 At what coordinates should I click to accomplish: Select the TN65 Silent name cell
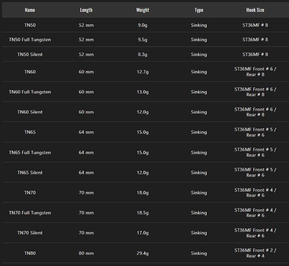click(30, 173)
